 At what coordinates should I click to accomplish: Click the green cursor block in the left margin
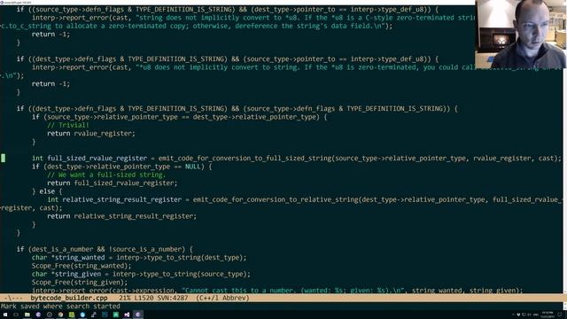pyautogui.click(x=3, y=158)
